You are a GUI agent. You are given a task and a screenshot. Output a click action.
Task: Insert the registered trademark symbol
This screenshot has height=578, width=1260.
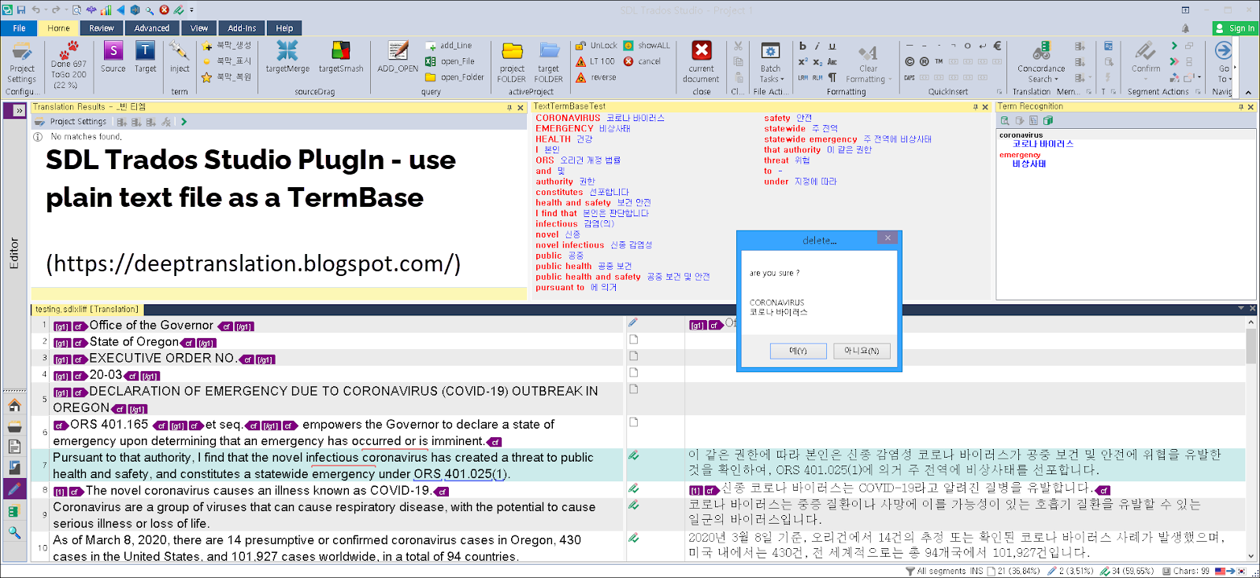pos(924,61)
